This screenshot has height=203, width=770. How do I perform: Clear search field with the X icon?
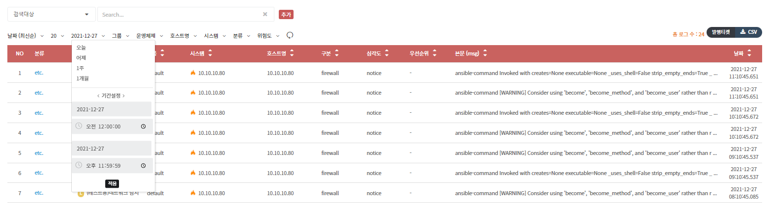point(265,14)
